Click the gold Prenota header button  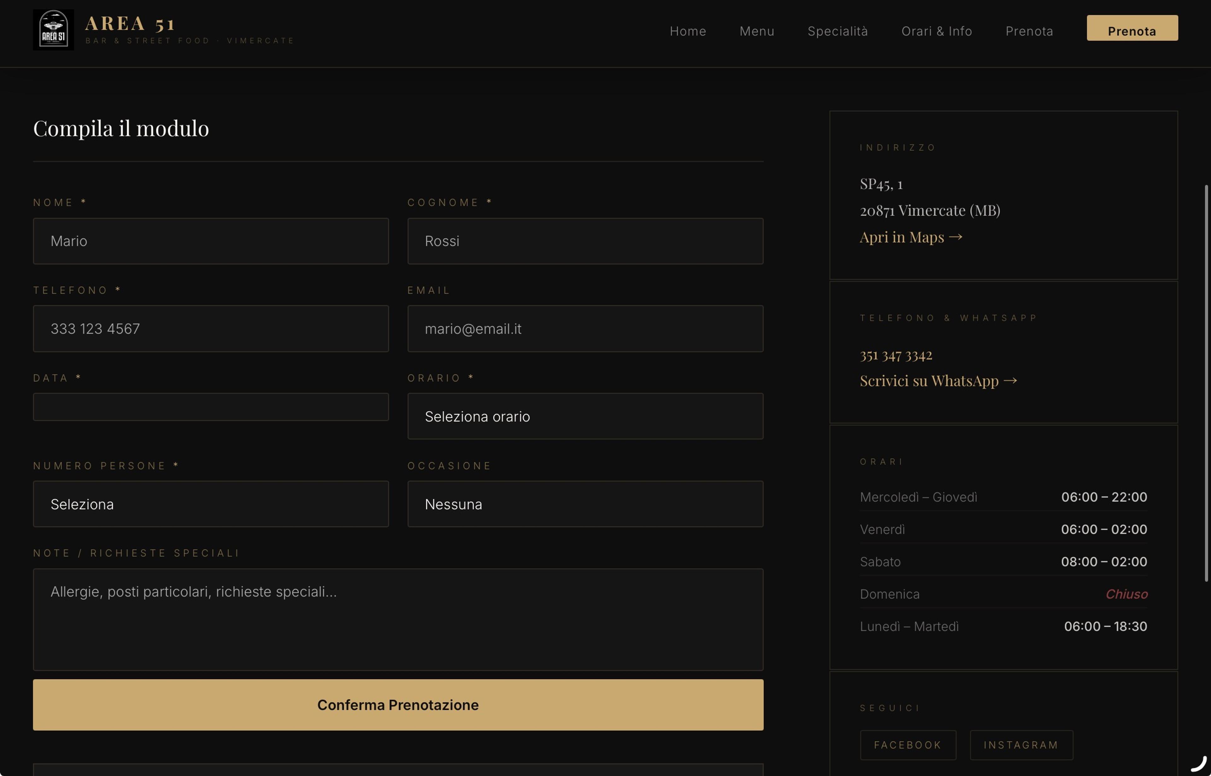(1132, 28)
